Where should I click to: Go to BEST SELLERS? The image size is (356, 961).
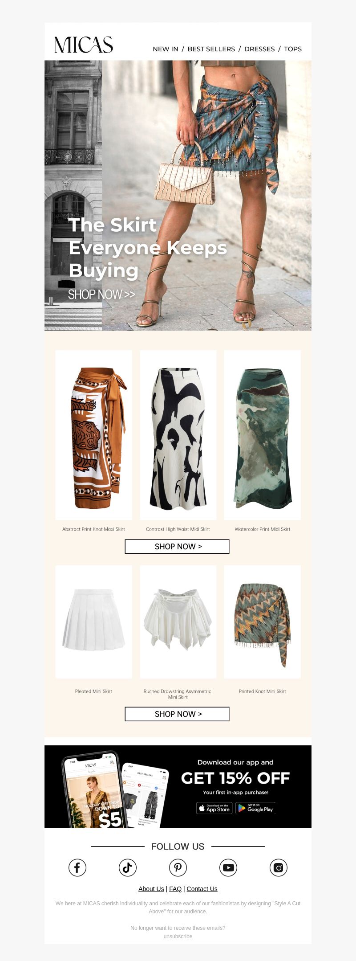211,49
